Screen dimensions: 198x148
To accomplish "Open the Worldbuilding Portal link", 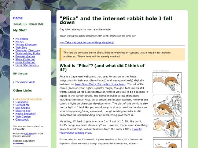I will [x=28, y=53].
